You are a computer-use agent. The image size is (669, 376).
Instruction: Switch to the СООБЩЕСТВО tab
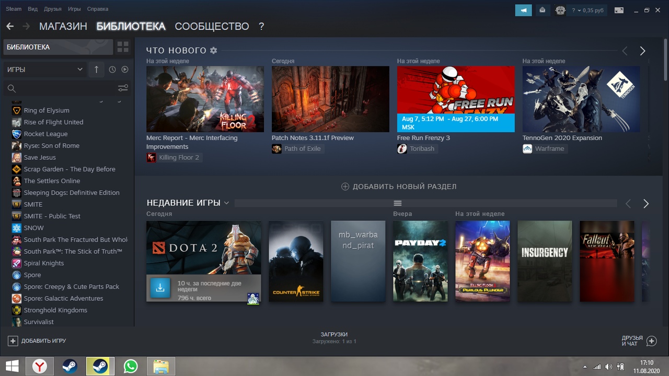click(212, 26)
